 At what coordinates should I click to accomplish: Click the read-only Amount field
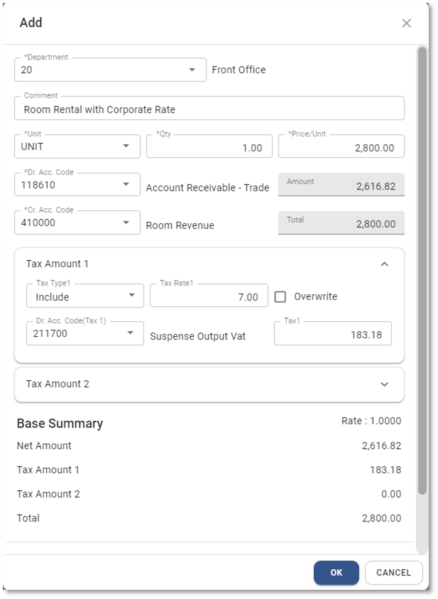point(341,185)
